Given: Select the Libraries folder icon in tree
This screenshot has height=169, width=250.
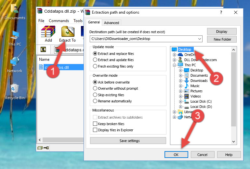Looking at the screenshot, I should point(180,112).
